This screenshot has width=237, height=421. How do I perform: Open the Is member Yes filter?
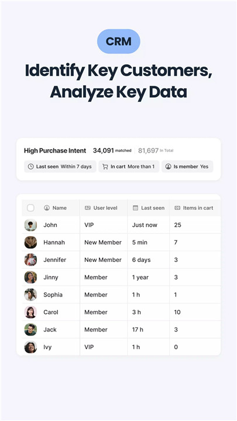click(x=187, y=167)
